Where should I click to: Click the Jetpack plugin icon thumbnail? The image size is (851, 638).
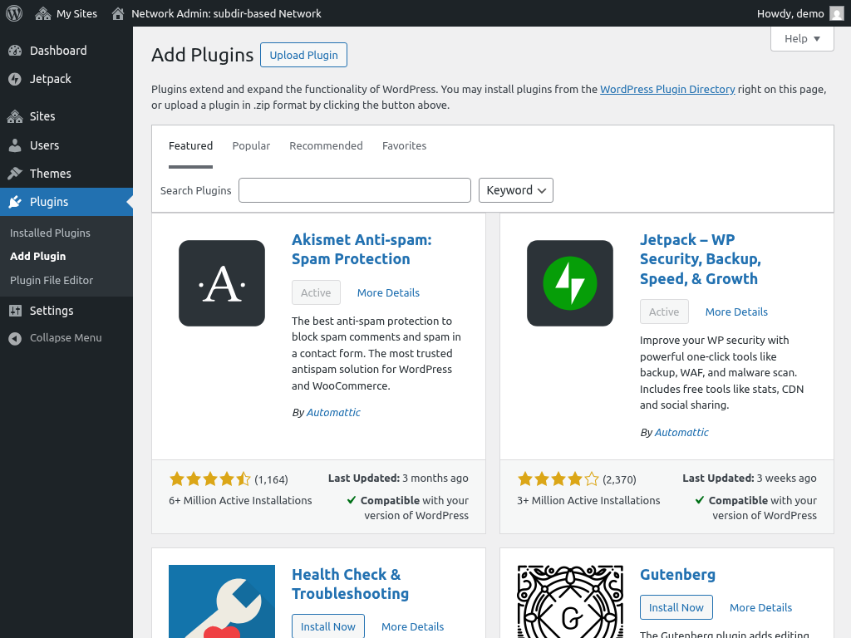[570, 283]
